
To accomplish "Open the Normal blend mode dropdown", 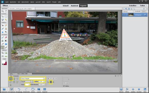I will [x=128, y=11].
